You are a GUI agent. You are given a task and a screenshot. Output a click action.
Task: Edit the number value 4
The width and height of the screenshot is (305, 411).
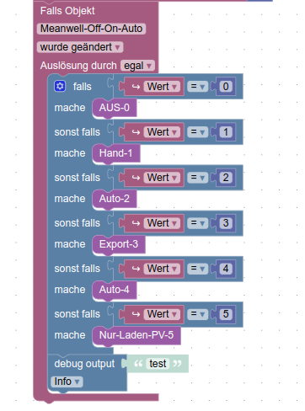tap(226, 269)
